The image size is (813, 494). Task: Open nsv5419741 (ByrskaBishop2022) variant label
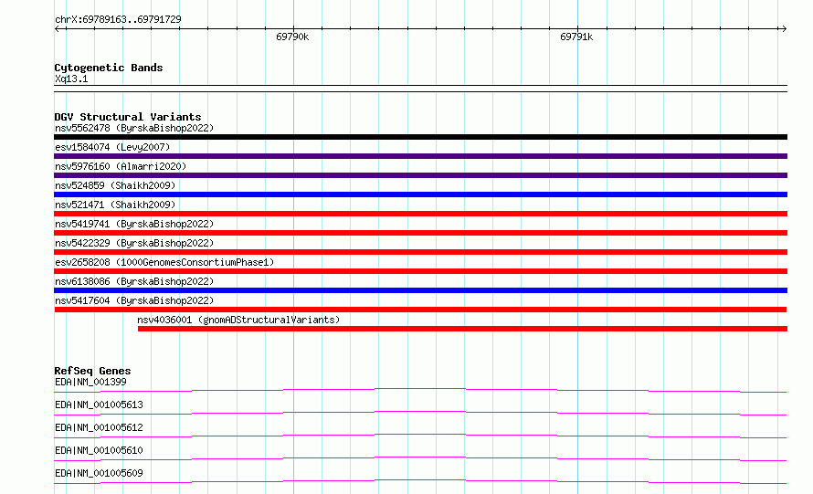(134, 224)
